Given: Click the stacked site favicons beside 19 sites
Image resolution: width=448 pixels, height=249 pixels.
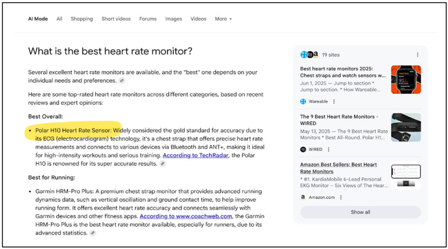Looking at the screenshot, I should tap(309, 54).
